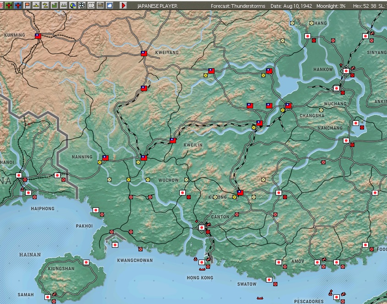387x304 pixels.
Task: Select the Japanese flag base at Swatow
Action: (x=269, y=280)
